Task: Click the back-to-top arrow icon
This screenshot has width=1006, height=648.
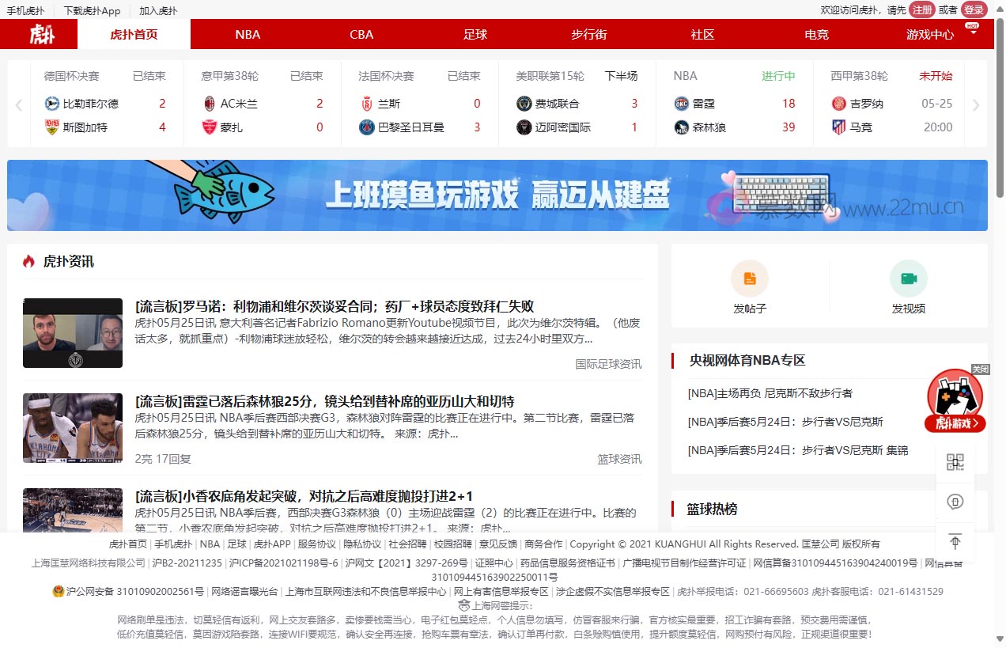Action: coord(955,542)
